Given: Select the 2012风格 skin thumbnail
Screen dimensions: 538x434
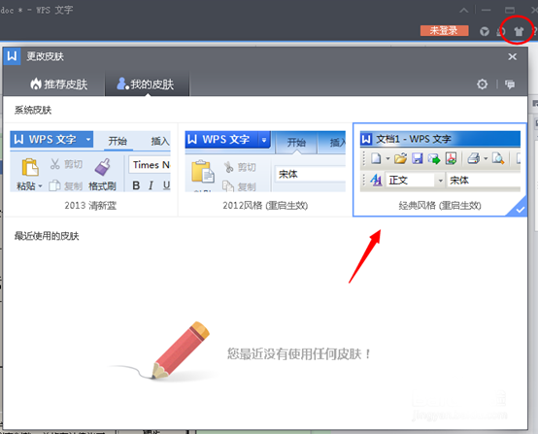Looking at the screenshot, I should (265, 170).
